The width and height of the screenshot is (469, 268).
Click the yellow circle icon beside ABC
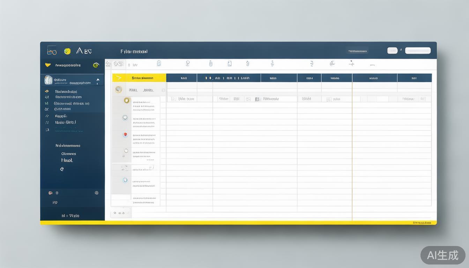(67, 51)
